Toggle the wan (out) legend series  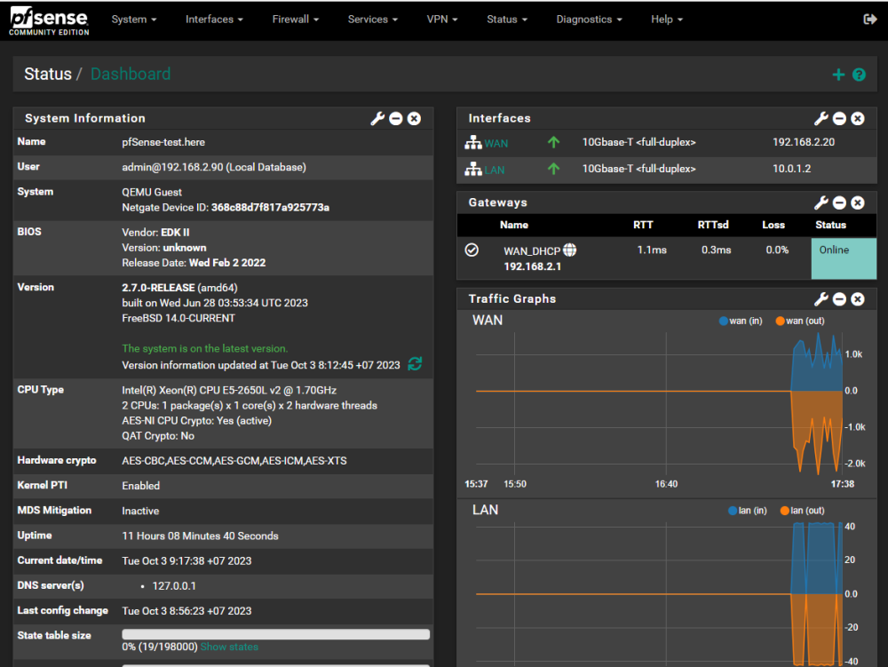coord(800,321)
